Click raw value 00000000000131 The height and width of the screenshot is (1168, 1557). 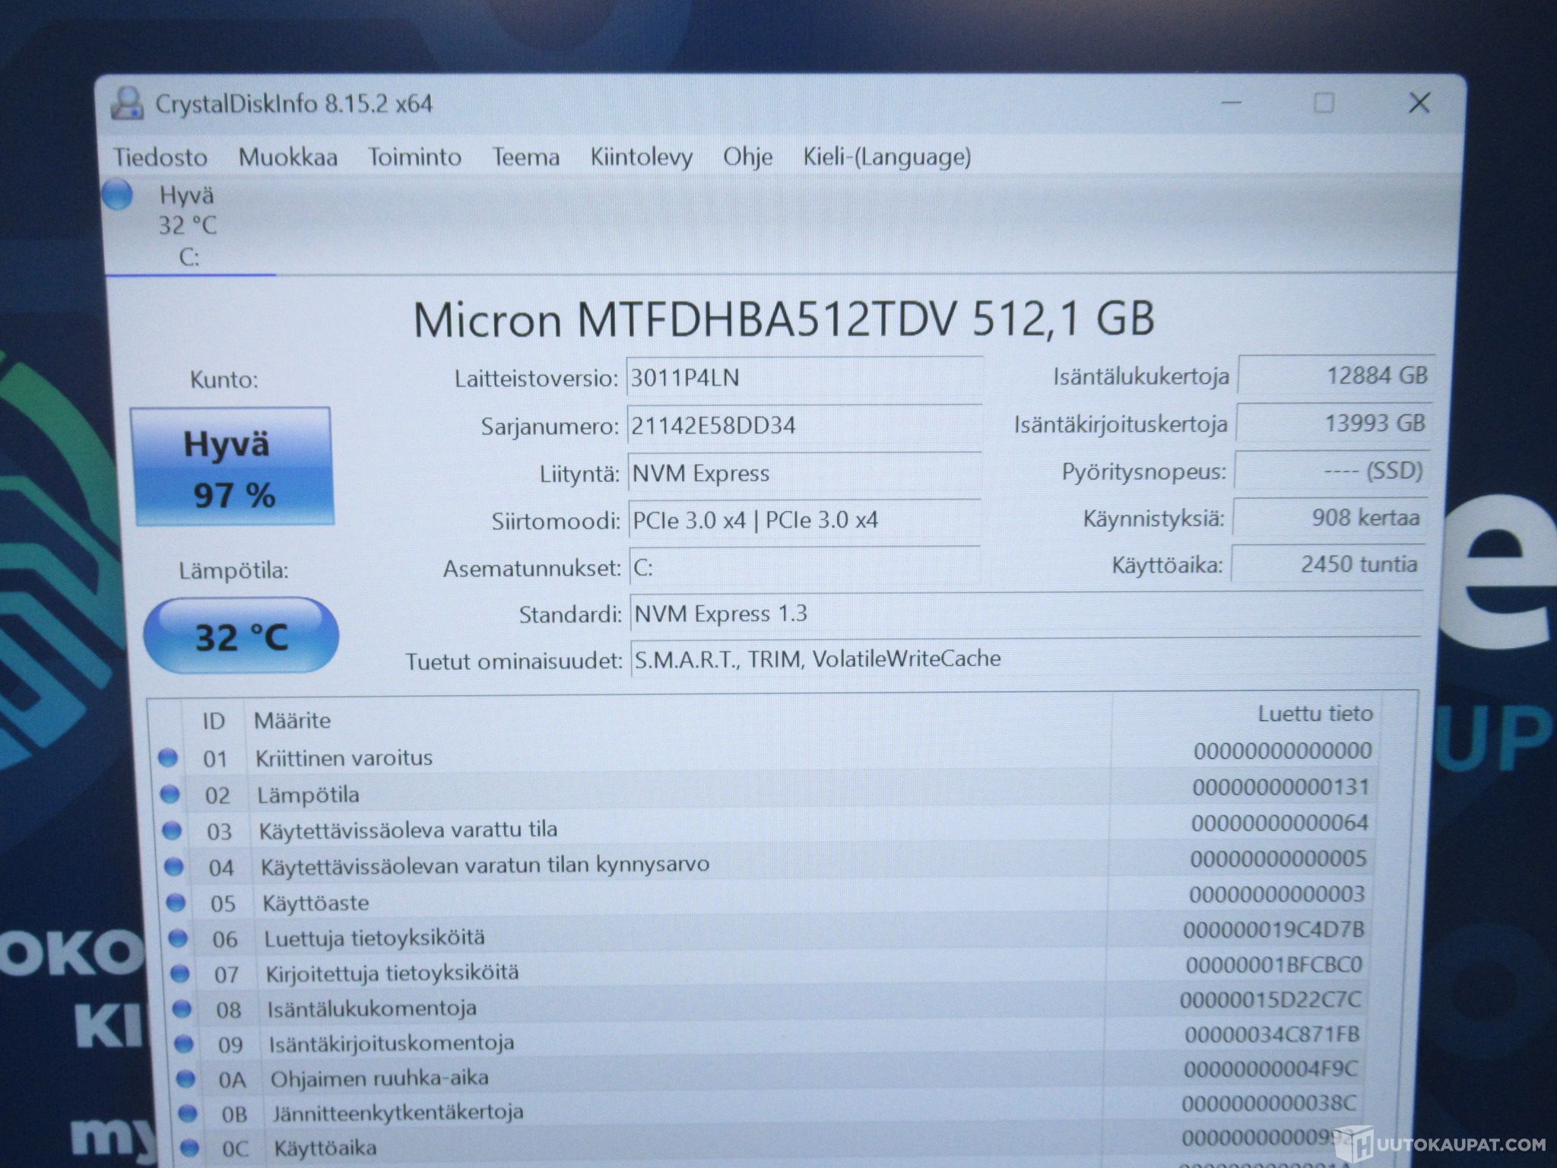pos(1281,786)
